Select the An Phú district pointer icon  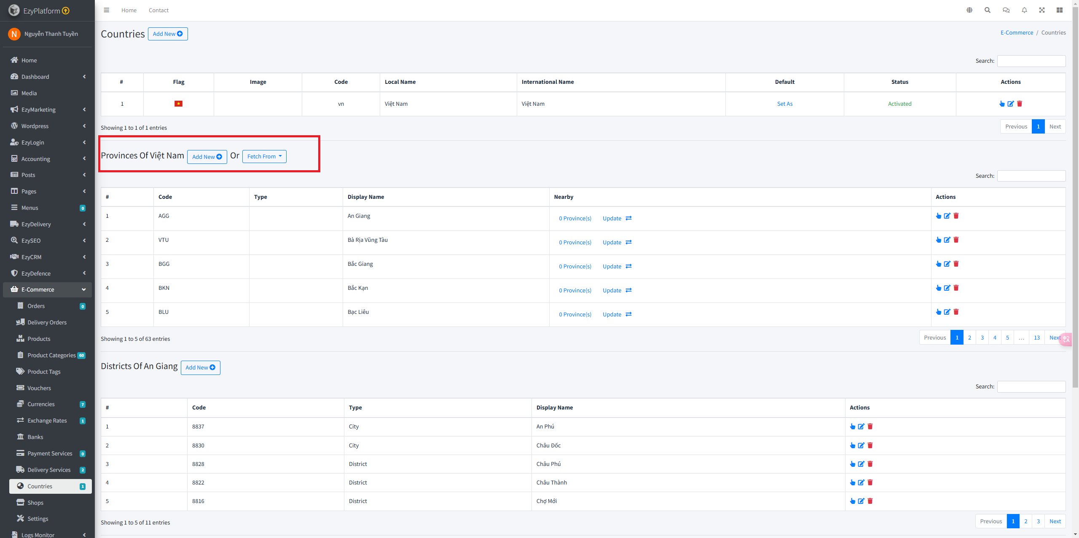point(853,426)
